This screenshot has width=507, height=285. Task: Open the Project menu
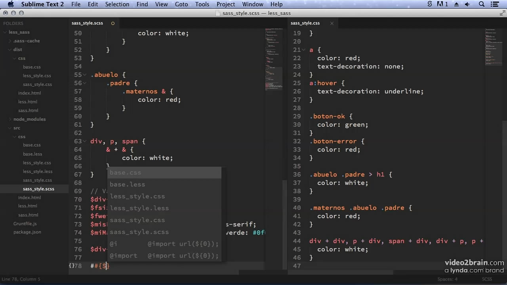[x=226, y=4]
